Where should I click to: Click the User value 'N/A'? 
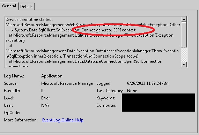(x=45, y=105)
